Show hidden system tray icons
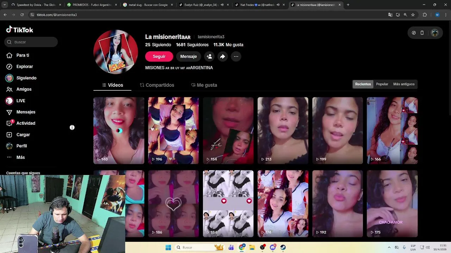Image resolution: width=451 pixels, height=253 pixels. 389,247
